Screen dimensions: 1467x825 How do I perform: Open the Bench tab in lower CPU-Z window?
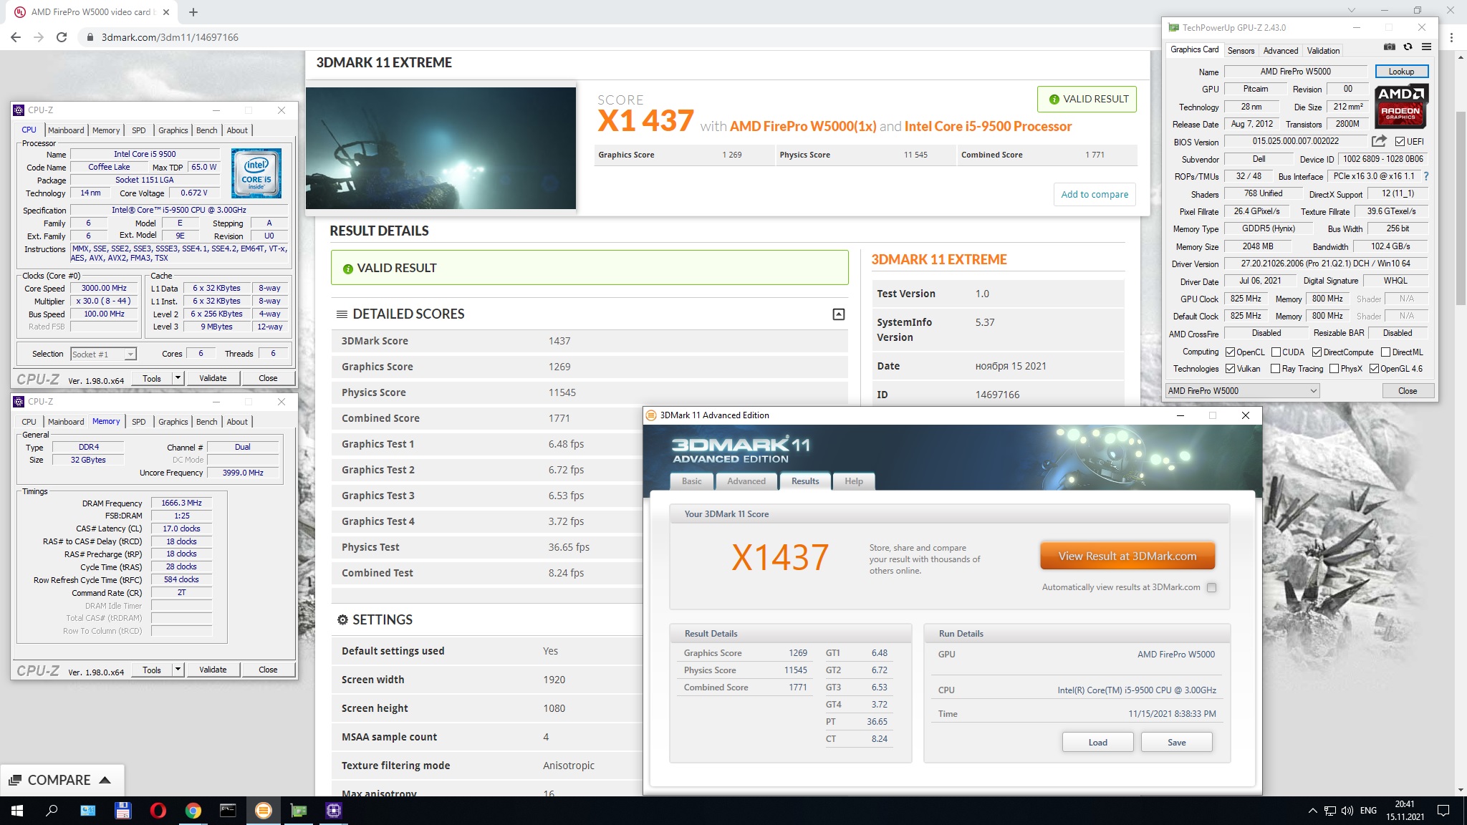pos(206,422)
